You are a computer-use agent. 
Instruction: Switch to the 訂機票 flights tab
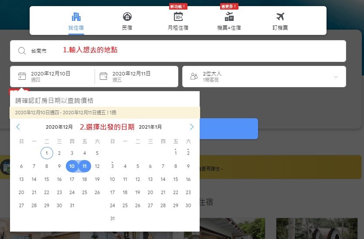click(280, 21)
